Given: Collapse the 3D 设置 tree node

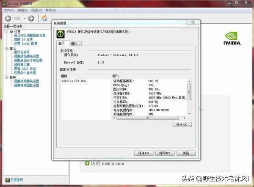Looking at the screenshot, I should click(7, 32).
